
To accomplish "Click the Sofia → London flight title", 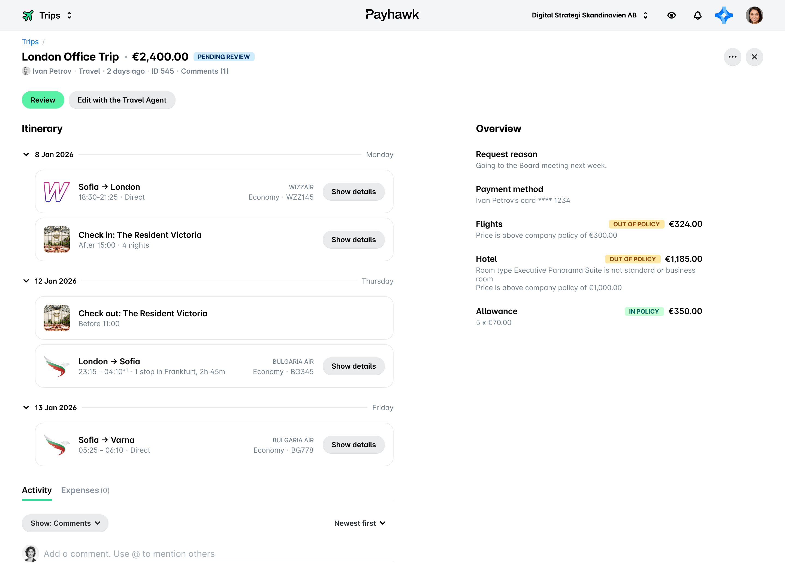I will coord(109,187).
